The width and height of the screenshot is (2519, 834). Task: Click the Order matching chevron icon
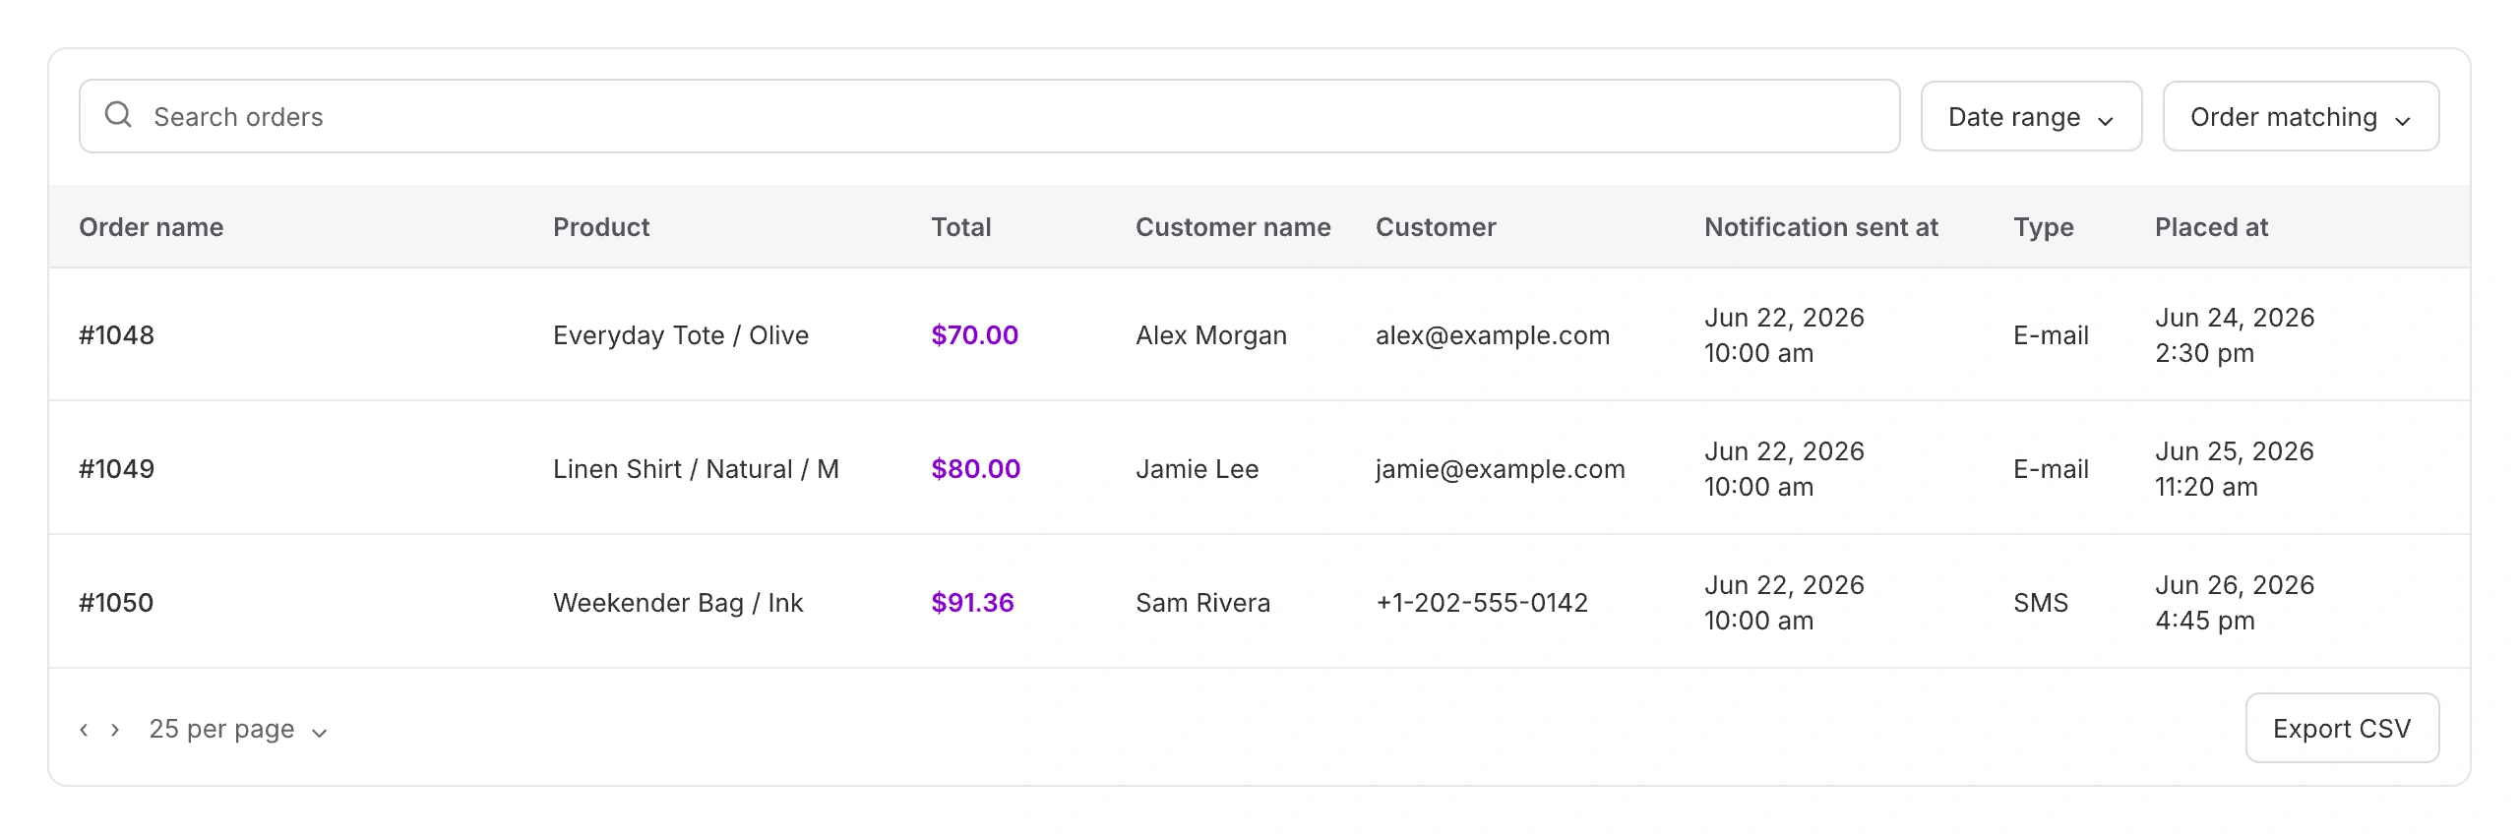2403,121
